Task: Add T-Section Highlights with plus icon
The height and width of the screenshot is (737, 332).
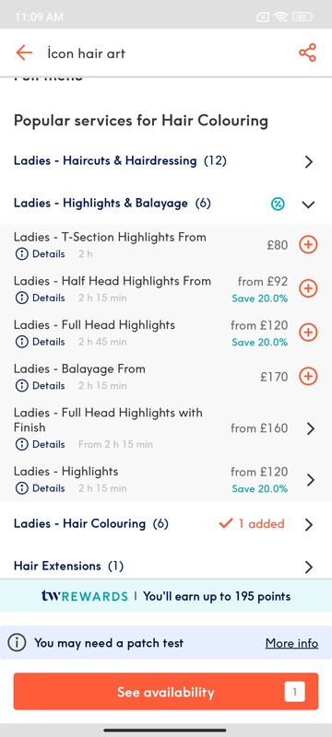Action: [309, 244]
